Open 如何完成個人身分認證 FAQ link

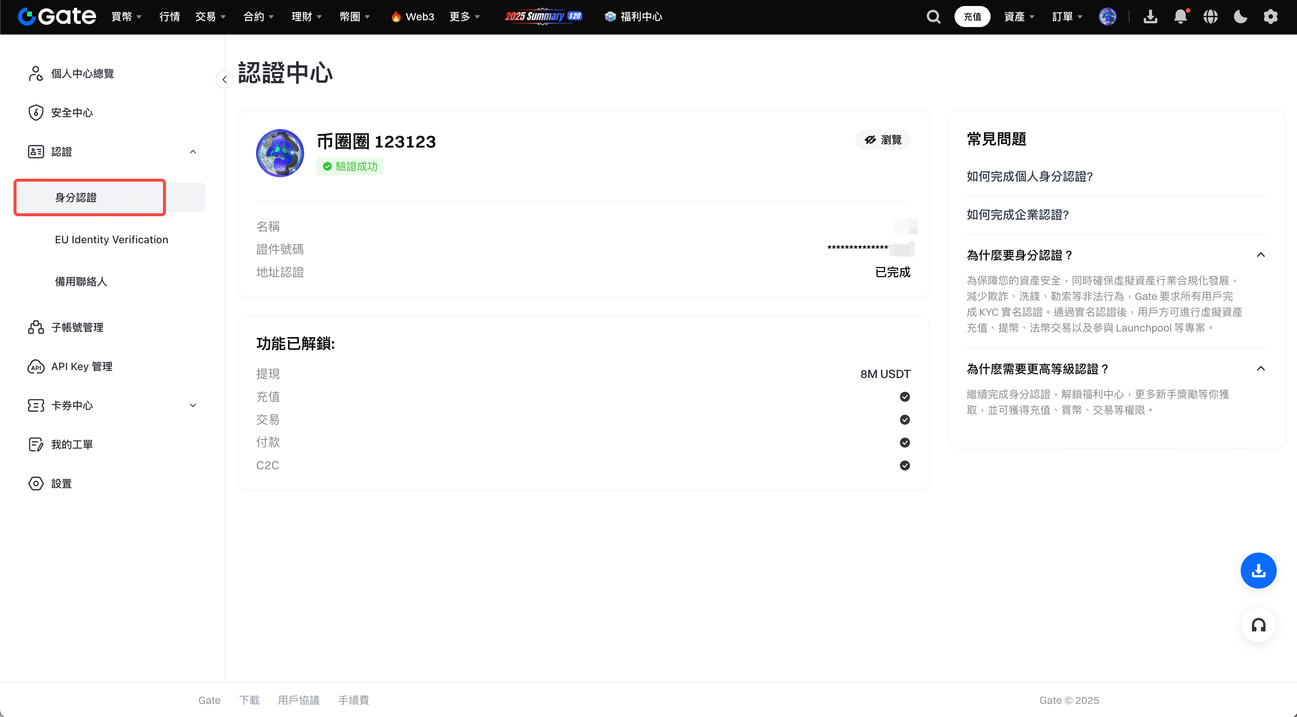pos(1030,176)
